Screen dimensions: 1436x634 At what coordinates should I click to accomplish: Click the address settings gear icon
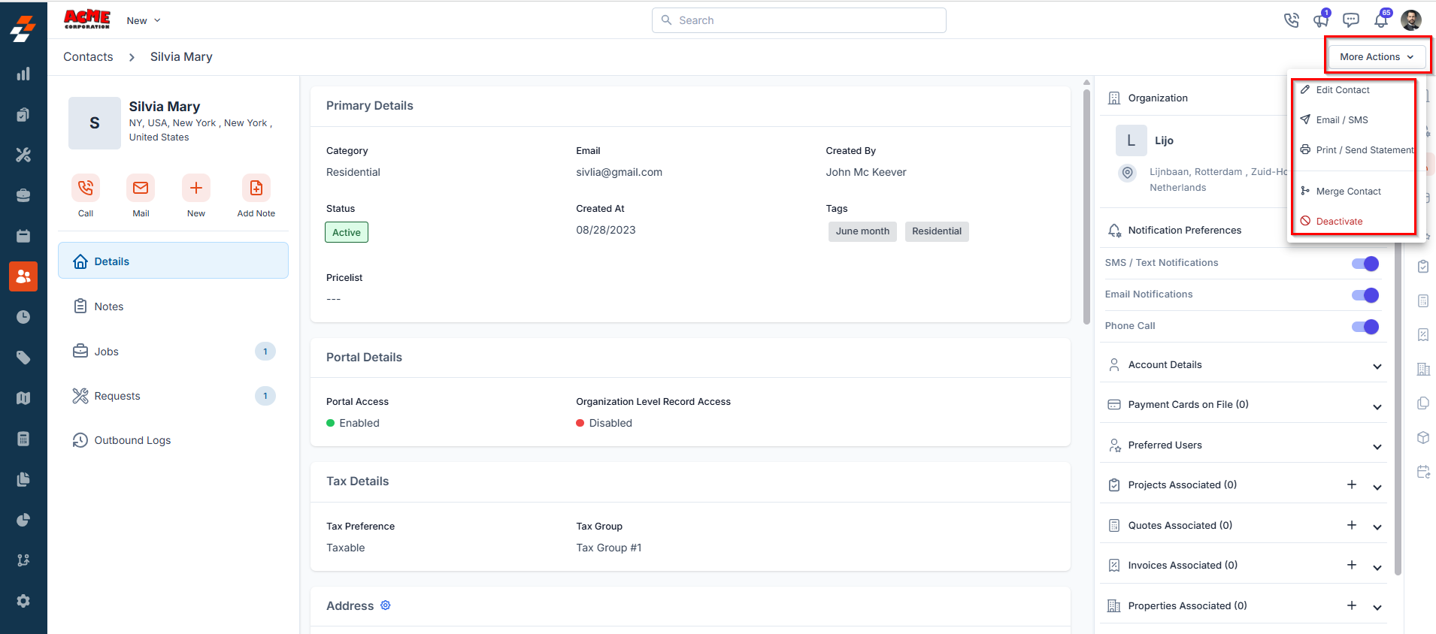coord(386,605)
